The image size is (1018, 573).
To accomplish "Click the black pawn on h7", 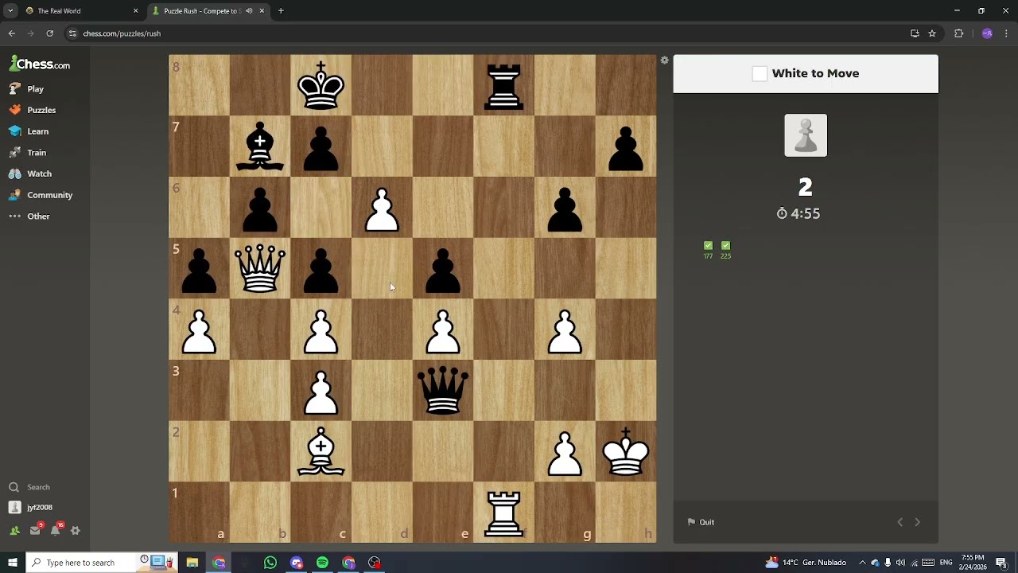I will coord(626,146).
